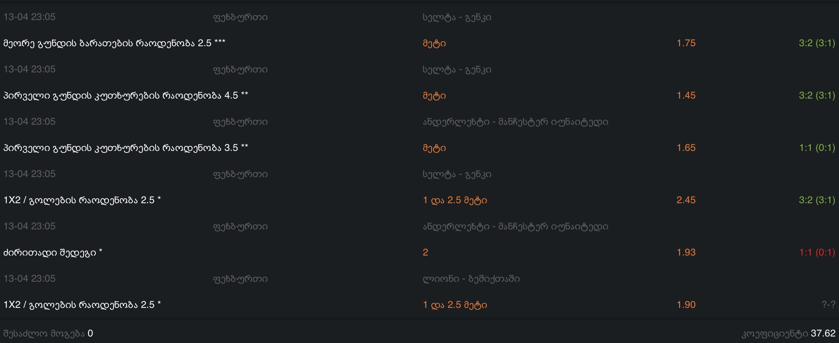The width and height of the screenshot is (839, 343).
Task: Click the pending ?-? score
Action: click(x=828, y=305)
